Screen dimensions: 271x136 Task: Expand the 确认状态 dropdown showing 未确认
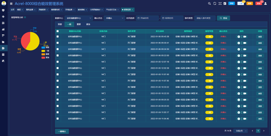(114, 18)
